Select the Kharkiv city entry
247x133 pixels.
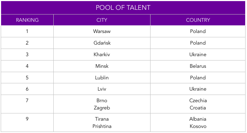pyautogui.click(x=102, y=54)
